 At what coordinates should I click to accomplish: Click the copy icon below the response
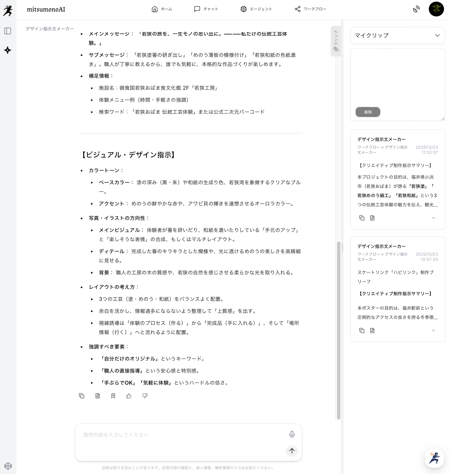coord(82,396)
